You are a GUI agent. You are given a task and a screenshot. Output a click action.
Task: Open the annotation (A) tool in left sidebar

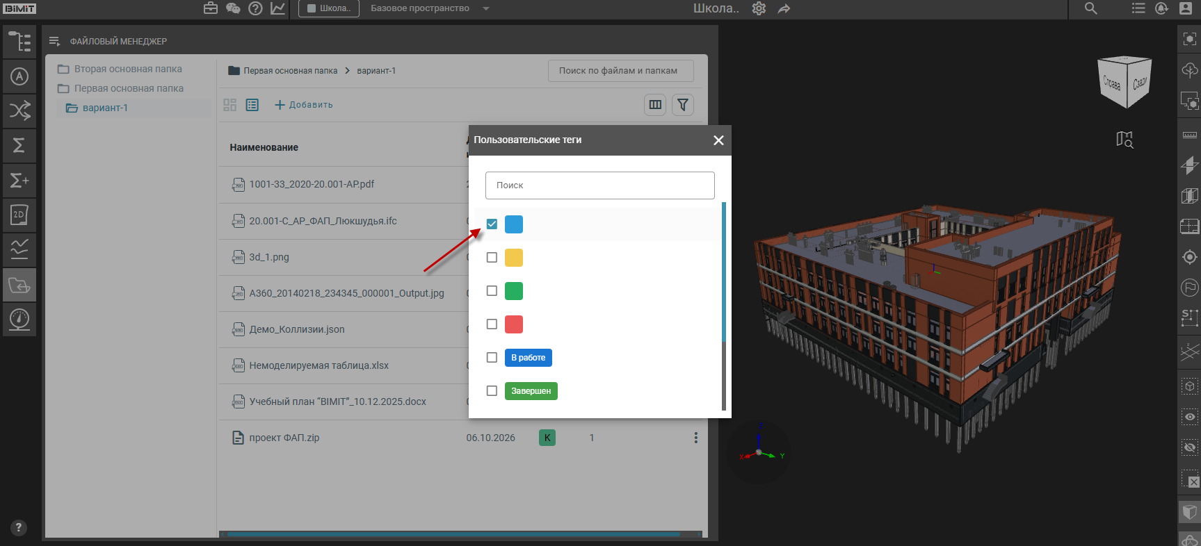click(x=19, y=76)
